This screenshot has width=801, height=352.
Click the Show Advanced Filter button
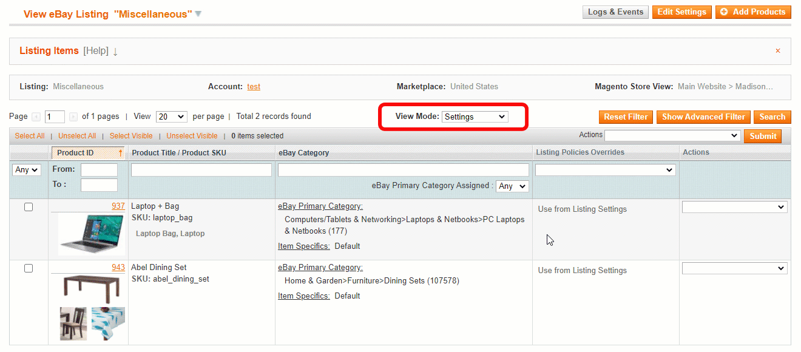coord(703,117)
